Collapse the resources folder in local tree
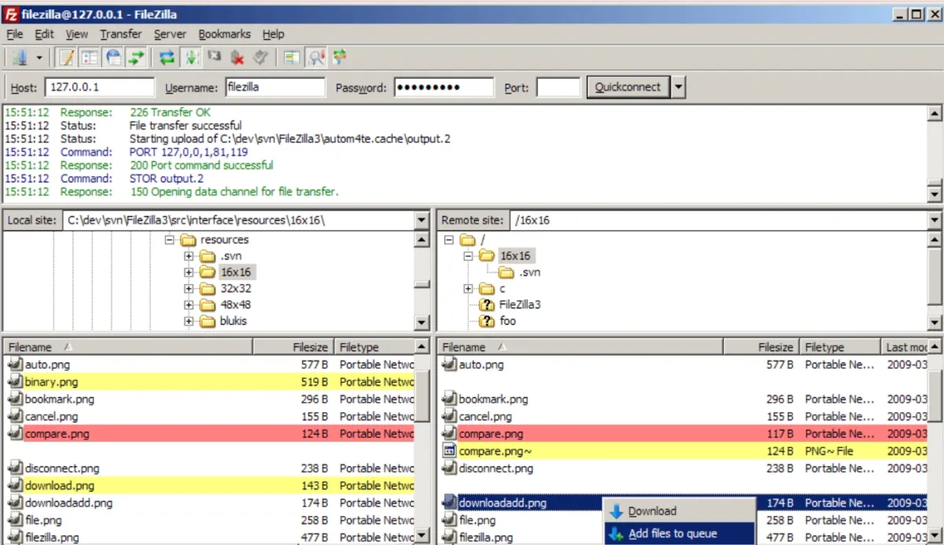Viewport: 944px width, 545px height. coord(169,240)
